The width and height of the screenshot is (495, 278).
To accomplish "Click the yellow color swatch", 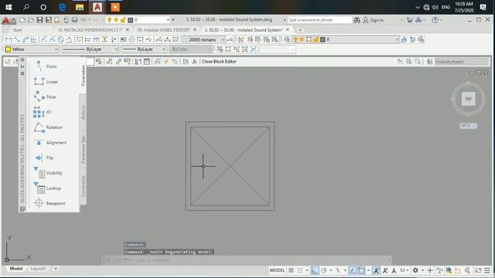I will coord(9,49).
